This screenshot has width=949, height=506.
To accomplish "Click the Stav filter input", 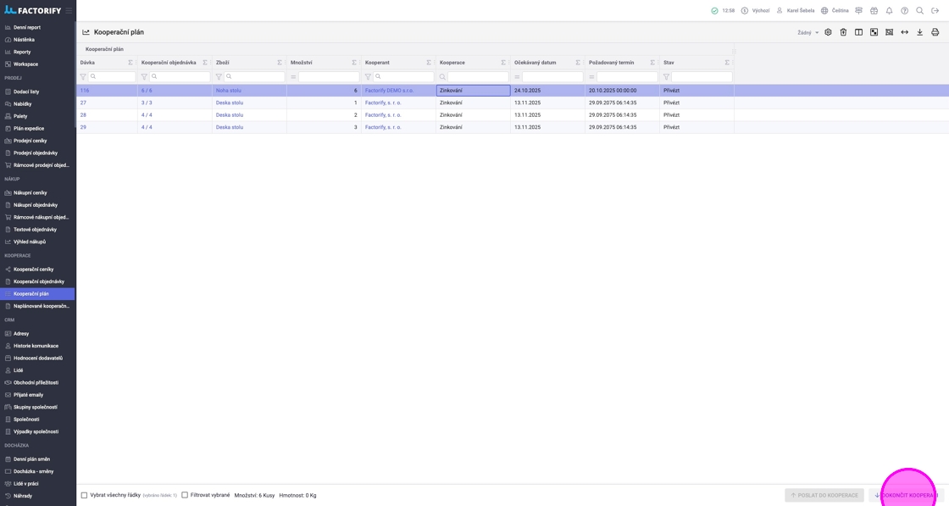I will click(702, 77).
